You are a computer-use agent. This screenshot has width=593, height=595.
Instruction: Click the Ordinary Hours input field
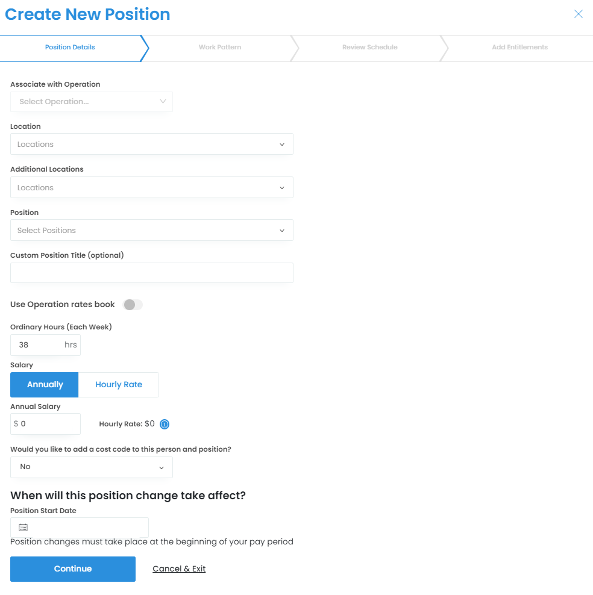40,345
